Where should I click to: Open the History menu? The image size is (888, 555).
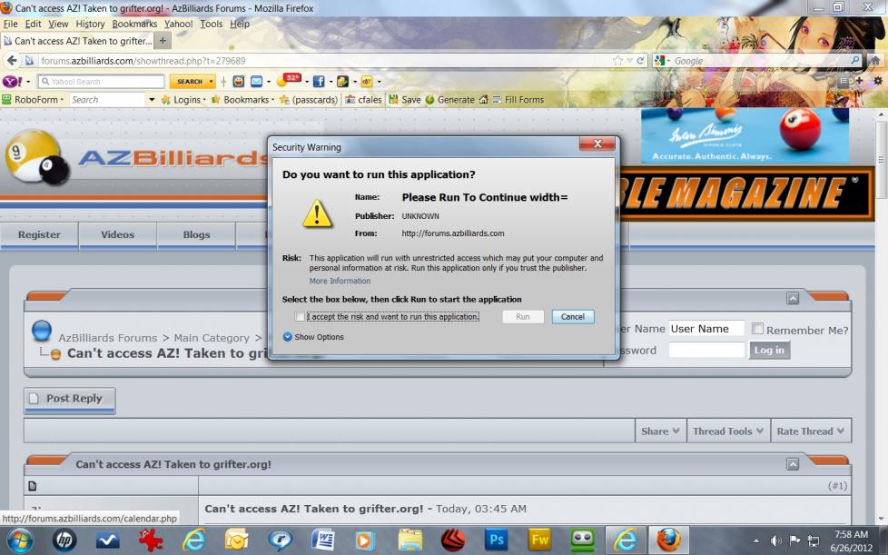(x=90, y=24)
